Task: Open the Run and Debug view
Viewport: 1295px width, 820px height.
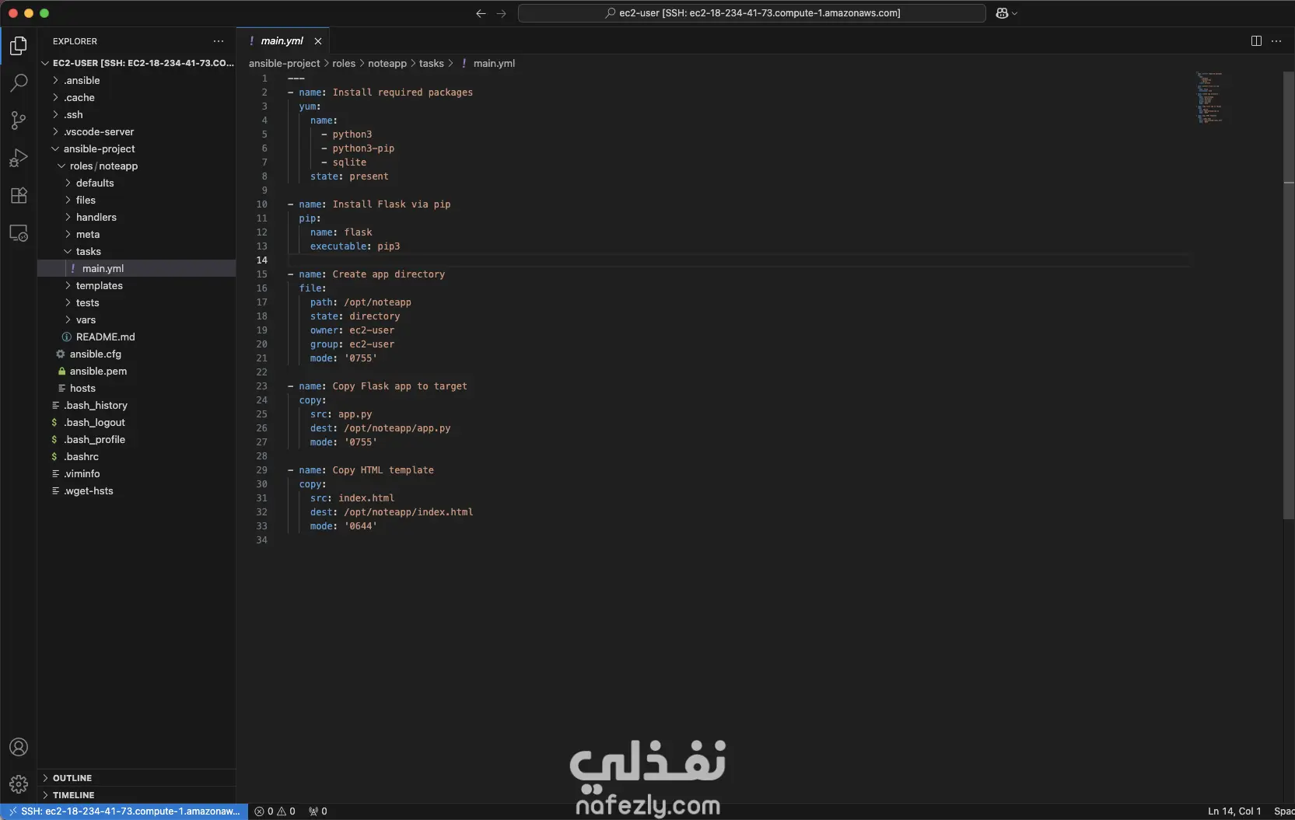Action: pos(18,158)
